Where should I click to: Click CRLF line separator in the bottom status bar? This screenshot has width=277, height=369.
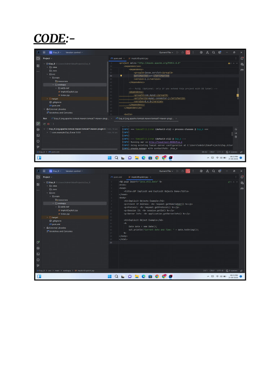pos(212,271)
